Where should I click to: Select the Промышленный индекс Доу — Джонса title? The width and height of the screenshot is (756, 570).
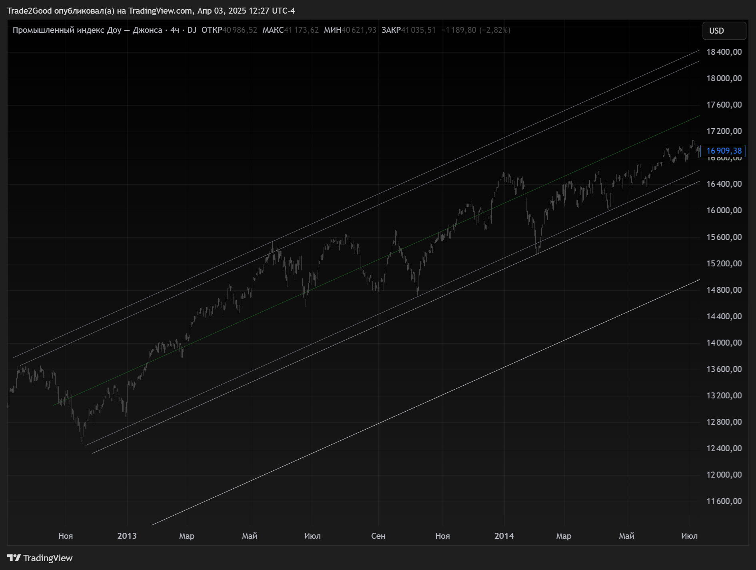point(87,30)
